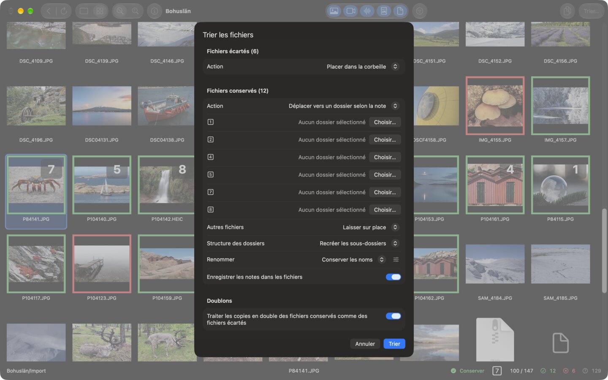Select the P84115.JPG glass sphere thumbnail
608x380 pixels.
click(561, 185)
